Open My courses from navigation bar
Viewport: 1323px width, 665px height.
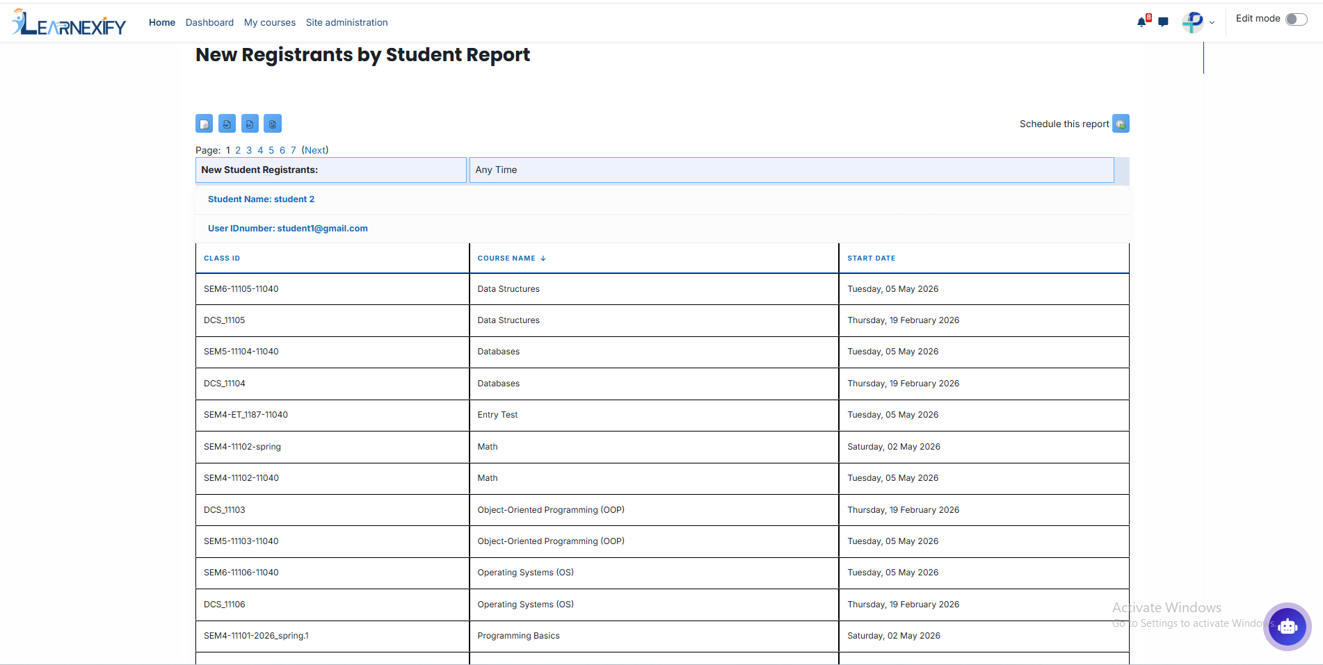point(270,22)
